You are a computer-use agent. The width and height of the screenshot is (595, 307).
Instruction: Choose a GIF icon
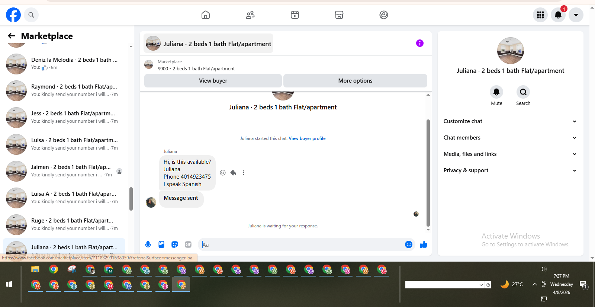pyautogui.click(x=188, y=244)
